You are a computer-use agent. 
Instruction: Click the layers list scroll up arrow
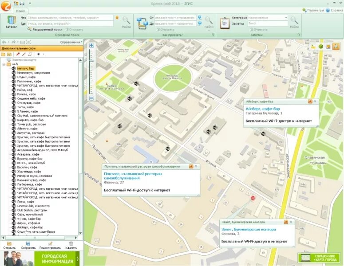(x=80, y=60)
